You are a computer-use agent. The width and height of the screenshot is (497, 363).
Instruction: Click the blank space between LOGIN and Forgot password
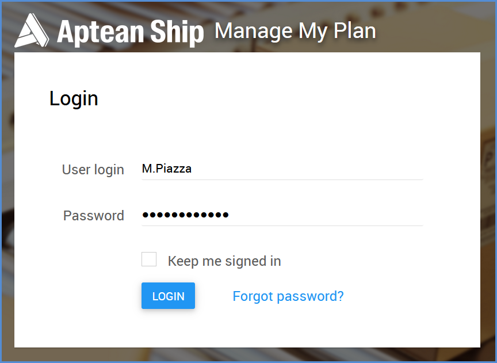(214, 296)
